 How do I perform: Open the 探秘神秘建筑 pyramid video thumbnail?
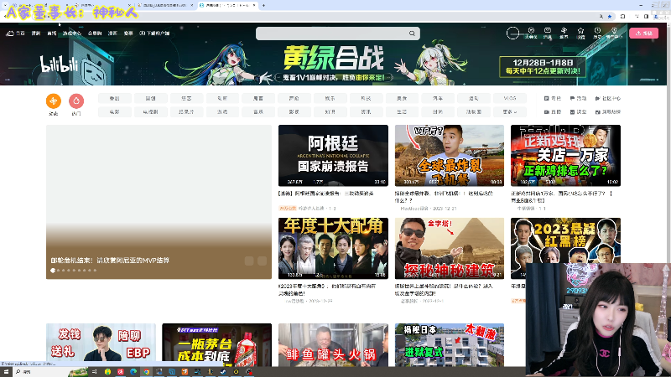tap(450, 248)
